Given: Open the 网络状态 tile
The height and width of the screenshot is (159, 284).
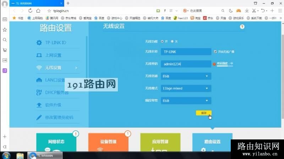Looking at the screenshot, I should pyautogui.click(x=56, y=142).
